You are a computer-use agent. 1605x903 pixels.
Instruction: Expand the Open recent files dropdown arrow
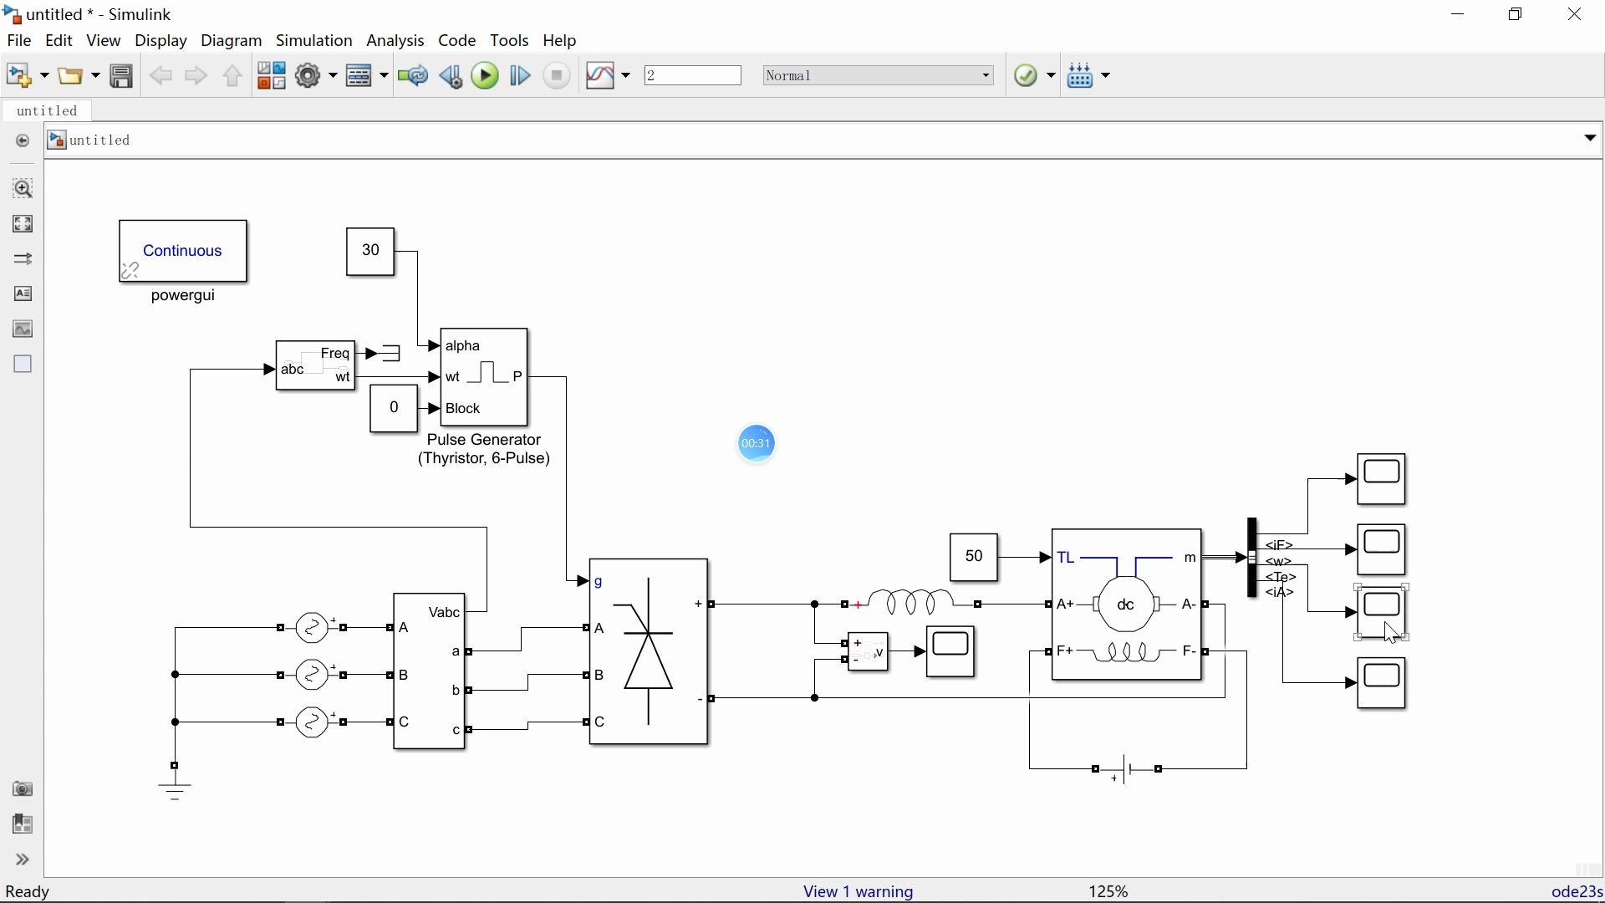click(95, 77)
